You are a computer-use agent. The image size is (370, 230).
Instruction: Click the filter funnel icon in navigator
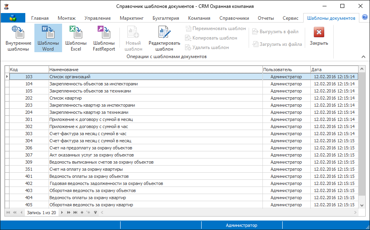[x=95, y=213]
